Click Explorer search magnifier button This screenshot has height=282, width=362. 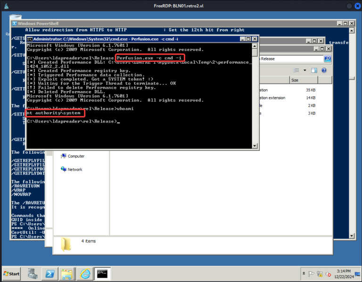pos(328,58)
